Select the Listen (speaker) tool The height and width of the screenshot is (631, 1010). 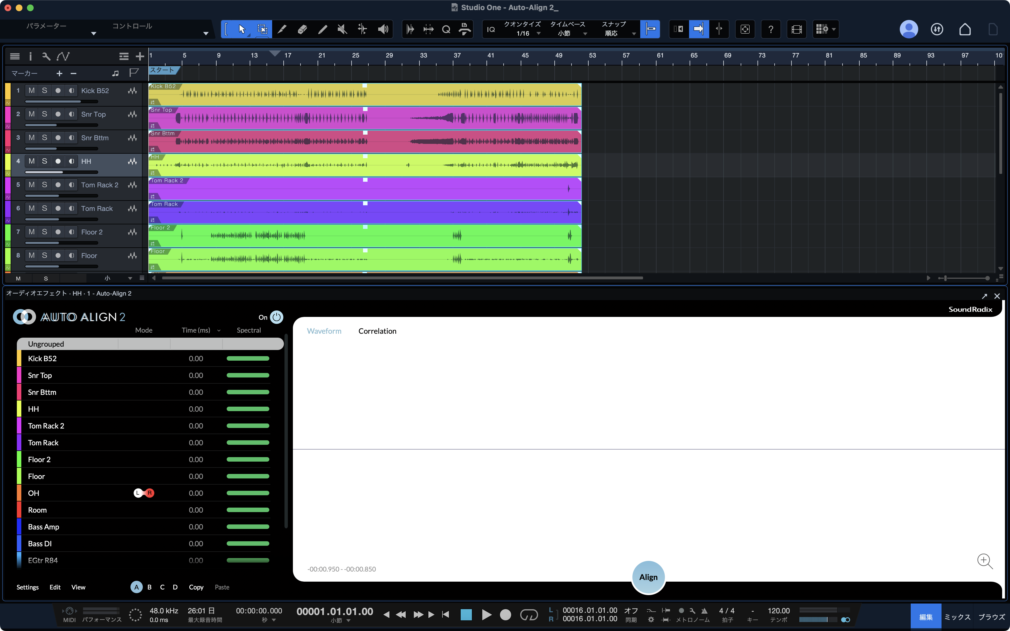coord(383,29)
